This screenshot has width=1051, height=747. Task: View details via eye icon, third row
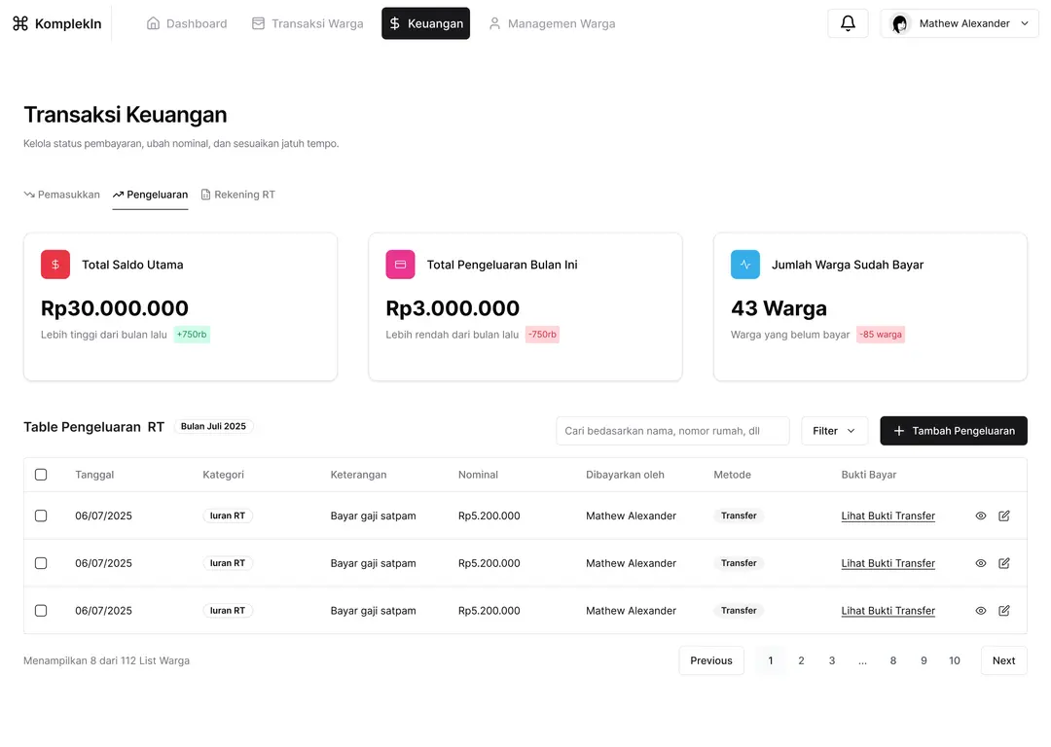pyautogui.click(x=981, y=611)
